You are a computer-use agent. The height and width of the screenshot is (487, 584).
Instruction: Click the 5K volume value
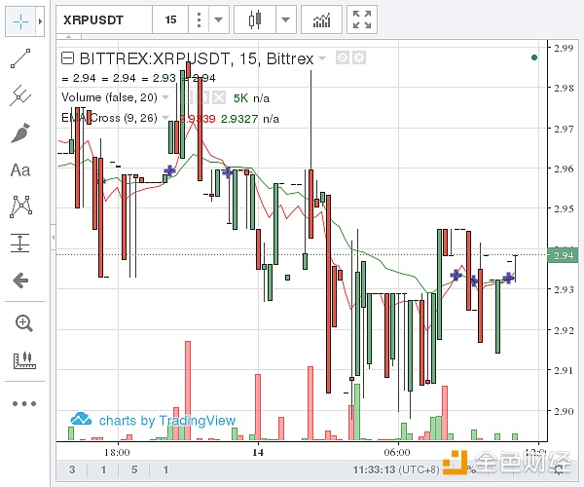point(240,98)
